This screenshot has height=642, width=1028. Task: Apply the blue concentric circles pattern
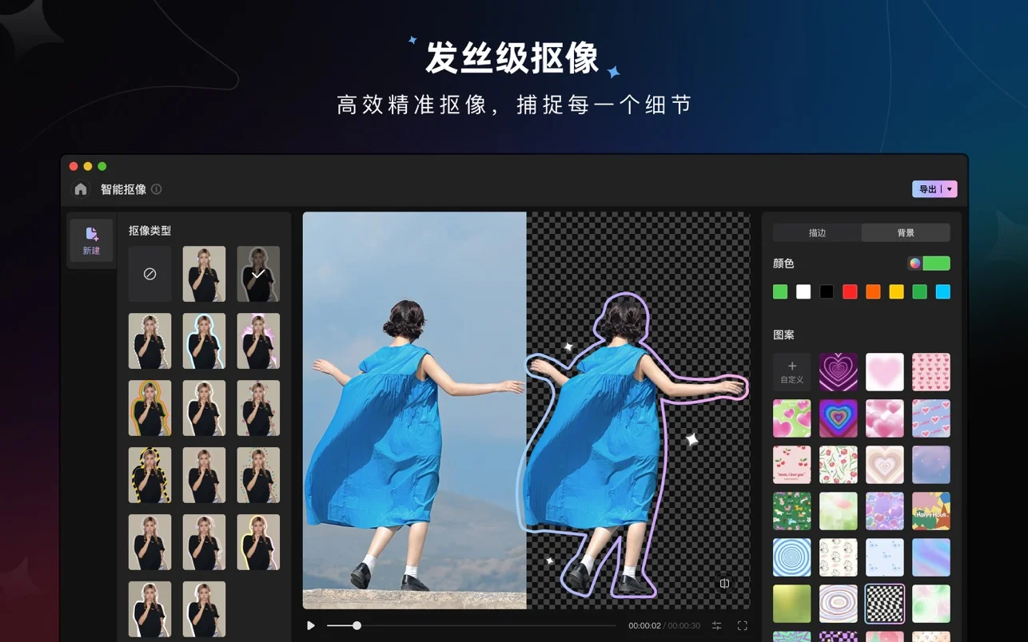point(792,557)
